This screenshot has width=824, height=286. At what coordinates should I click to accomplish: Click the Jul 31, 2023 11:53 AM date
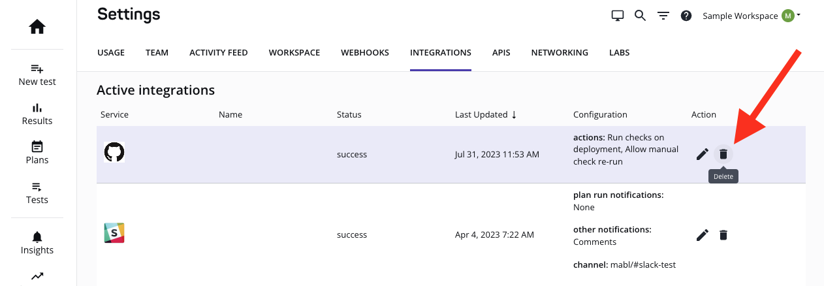click(x=497, y=155)
